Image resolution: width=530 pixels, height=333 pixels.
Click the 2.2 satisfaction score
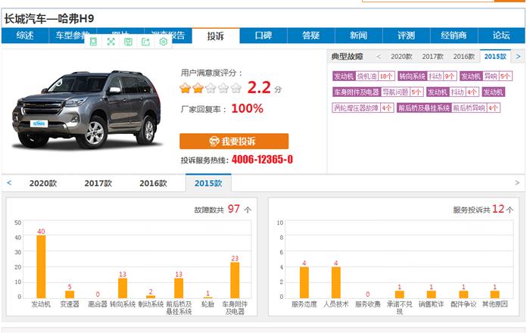(259, 88)
